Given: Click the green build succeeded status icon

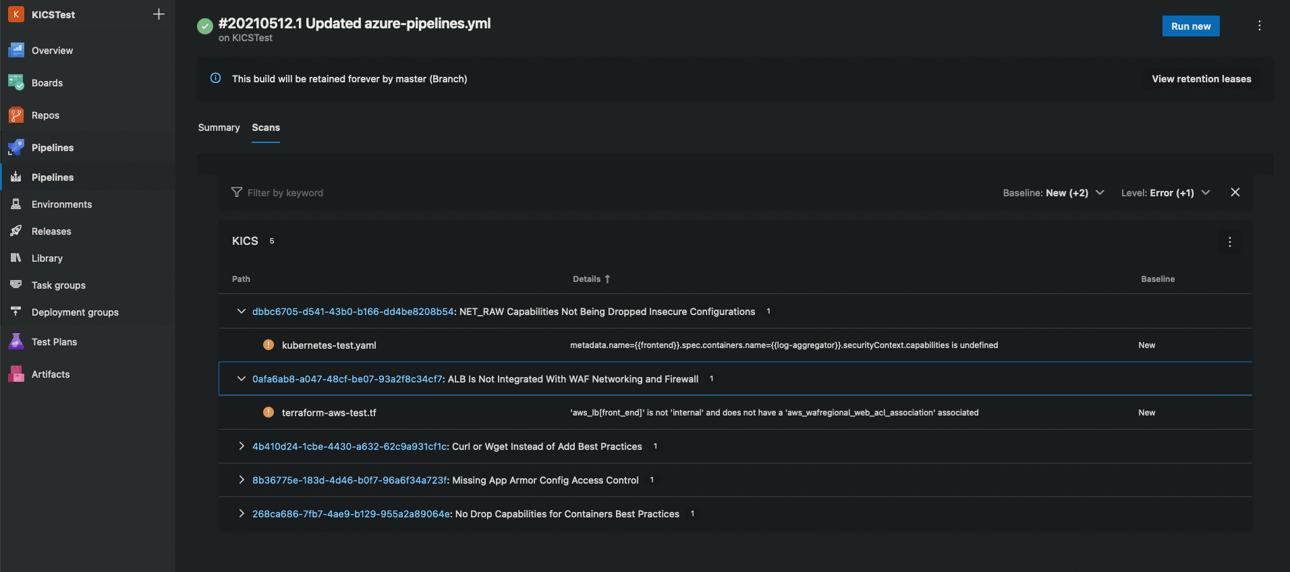Looking at the screenshot, I should pyautogui.click(x=205, y=26).
